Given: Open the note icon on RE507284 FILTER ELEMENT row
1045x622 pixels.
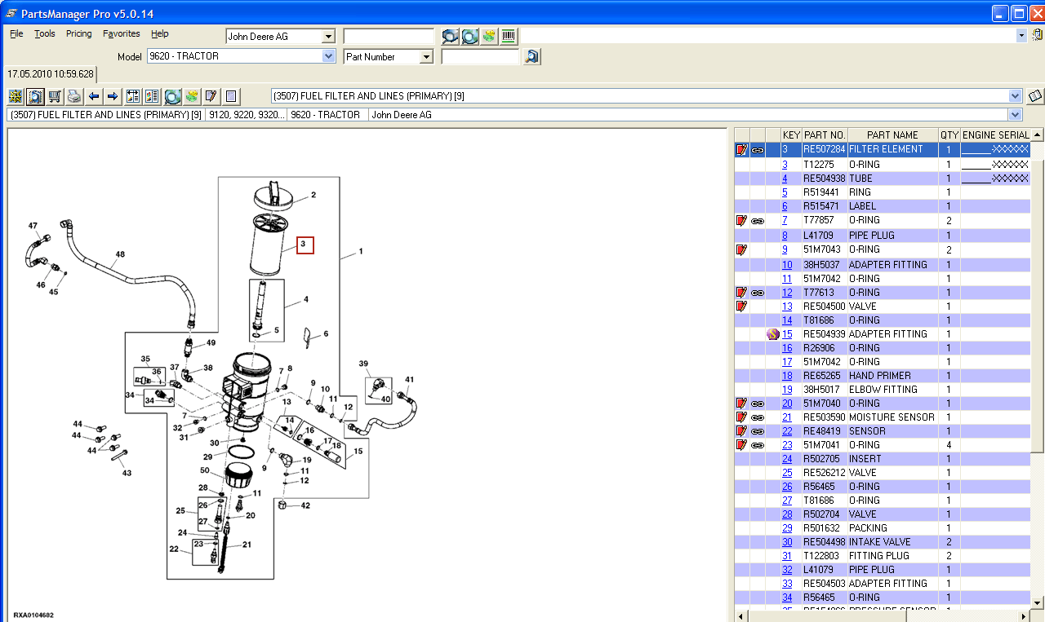Looking at the screenshot, I should pyautogui.click(x=741, y=150).
